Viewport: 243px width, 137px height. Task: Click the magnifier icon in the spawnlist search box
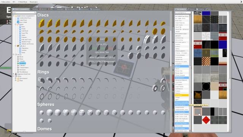point(35,13)
